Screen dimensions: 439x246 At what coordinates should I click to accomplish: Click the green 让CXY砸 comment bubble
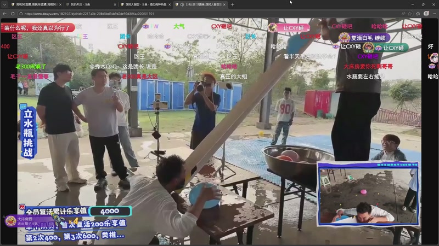click(x=386, y=48)
